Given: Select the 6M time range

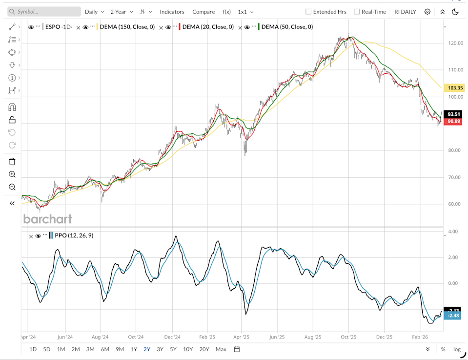Looking at the screenshot, I should coord(105,349).
